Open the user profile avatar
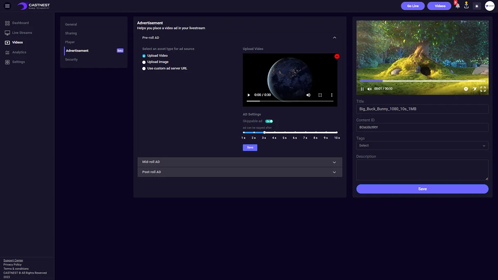The height and width of the screenshot is (280, 498). click(490, 6)
